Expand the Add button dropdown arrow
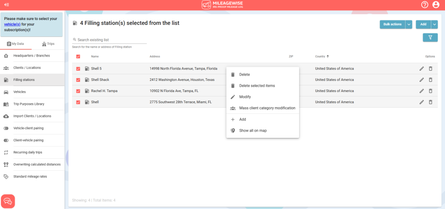 (434, 24)
